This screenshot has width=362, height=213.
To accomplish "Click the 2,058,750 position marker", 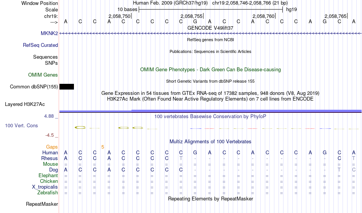I will 120,16.
